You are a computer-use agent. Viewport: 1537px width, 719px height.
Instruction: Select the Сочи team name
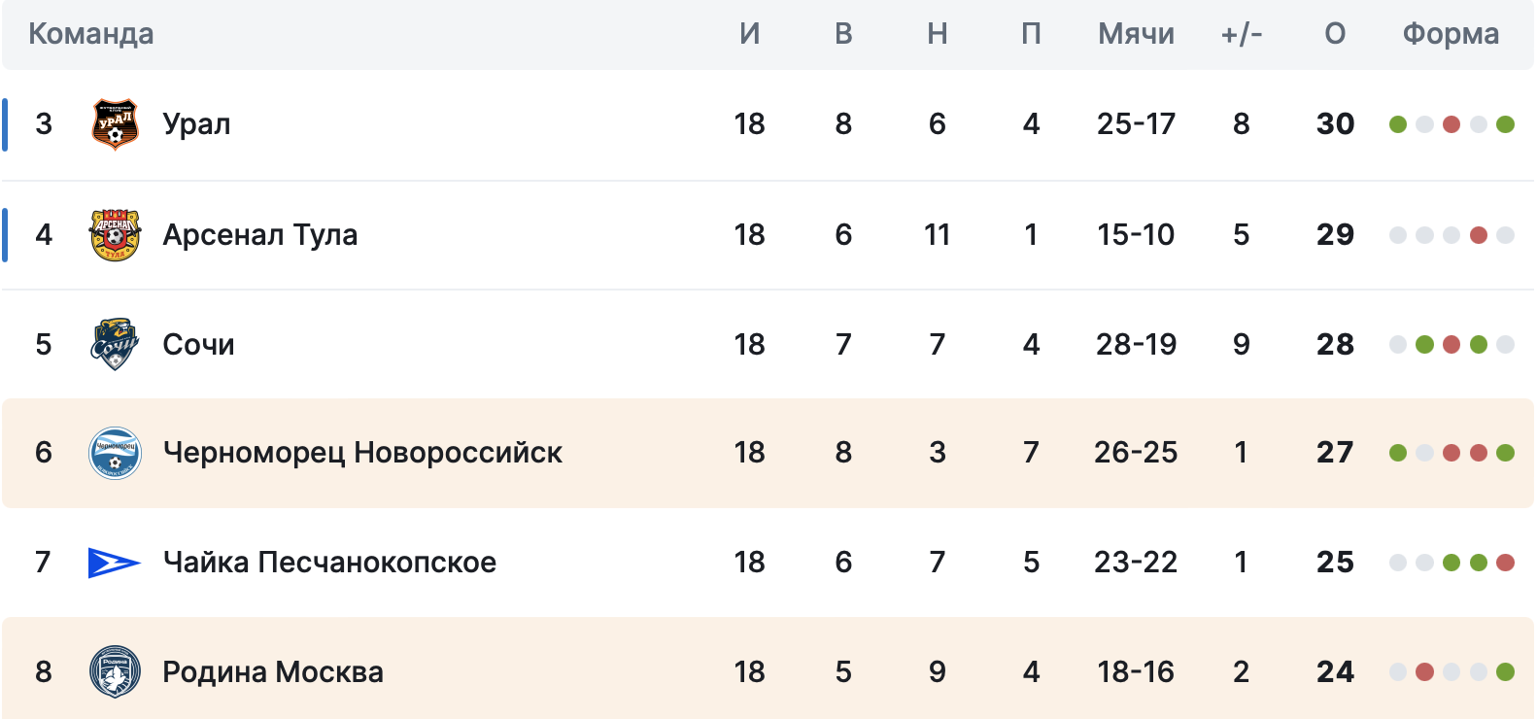click(198, 345)
